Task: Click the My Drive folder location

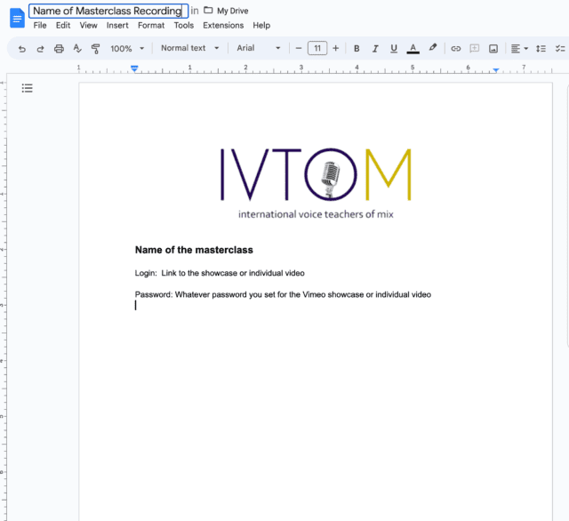Action: pos(226,11)
